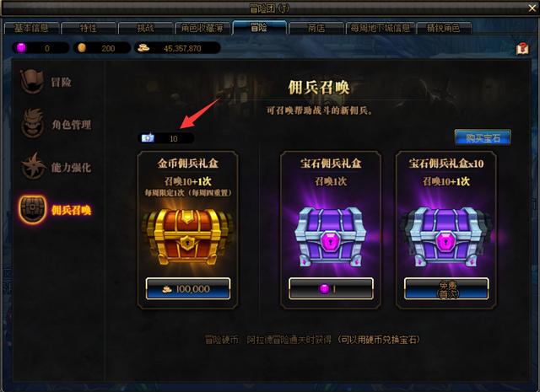
Task: Click the golden treasure chest image
Action: [187, 236]
